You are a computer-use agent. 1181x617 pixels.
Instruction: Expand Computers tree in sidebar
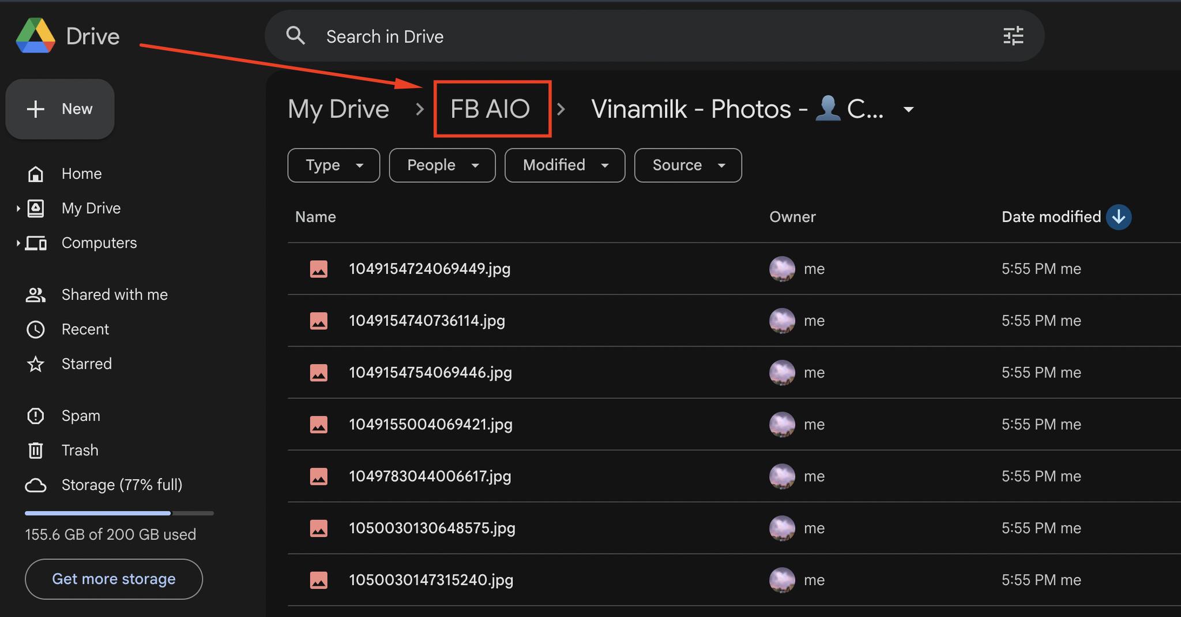tap(18, 243)
